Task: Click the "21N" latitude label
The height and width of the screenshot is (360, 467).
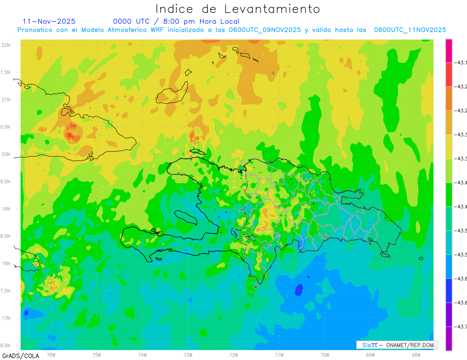Action: pos(7,100)
